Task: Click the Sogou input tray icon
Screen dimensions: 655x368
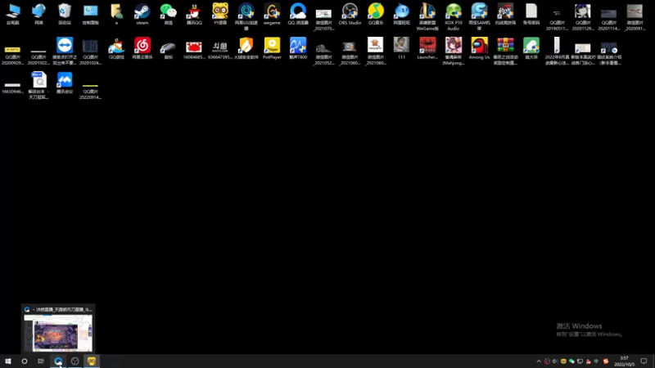Action: click(x=606, y=361)
